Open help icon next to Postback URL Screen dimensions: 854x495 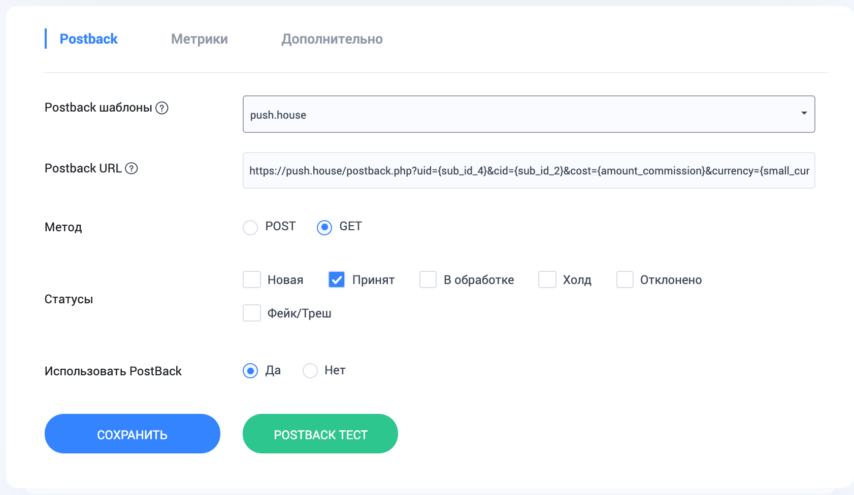[132, 168]
